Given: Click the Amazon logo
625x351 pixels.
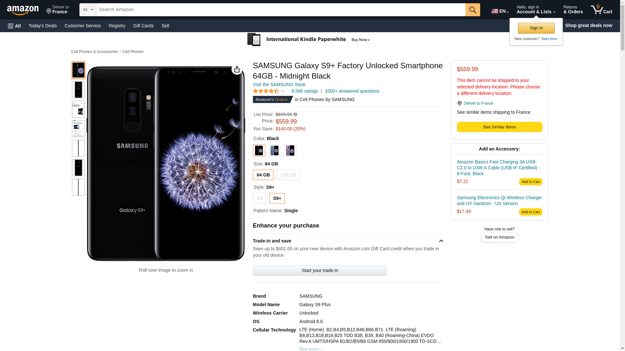Looking at the screenshot, I should (23, 10).
